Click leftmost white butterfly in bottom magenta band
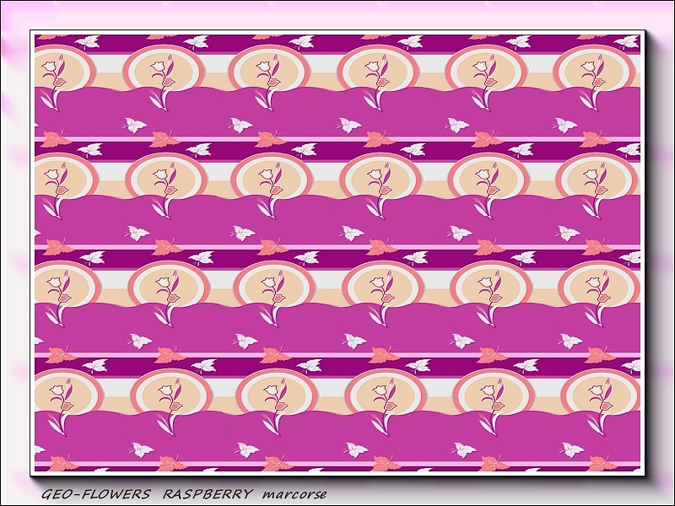Screen dimensions: 675x506 pos(141,449)
